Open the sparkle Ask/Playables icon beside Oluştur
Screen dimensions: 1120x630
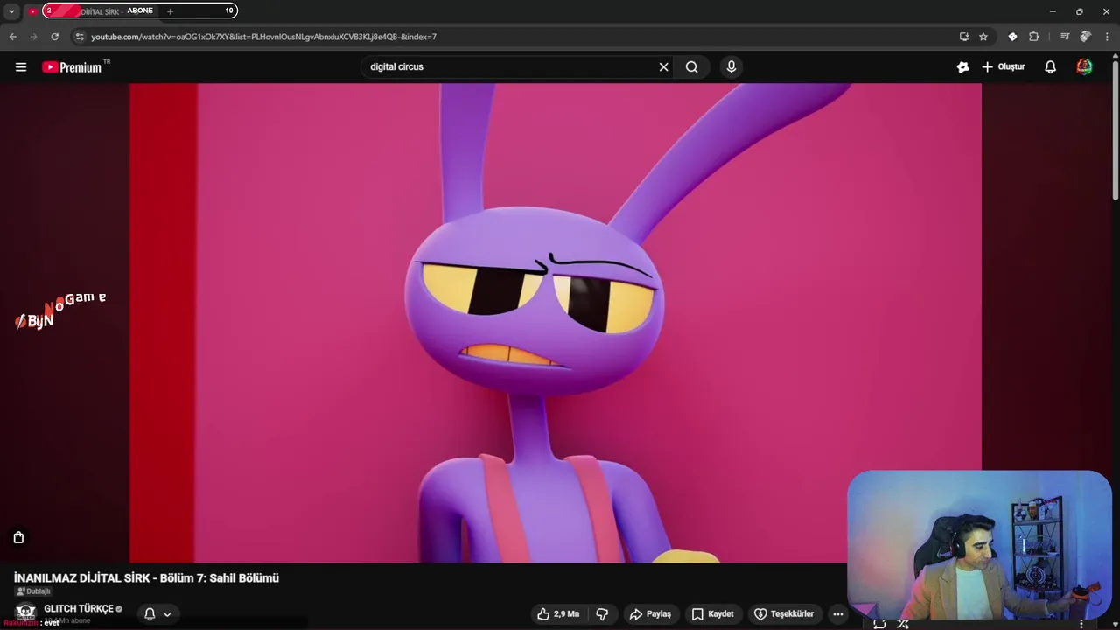click(962, 67)
